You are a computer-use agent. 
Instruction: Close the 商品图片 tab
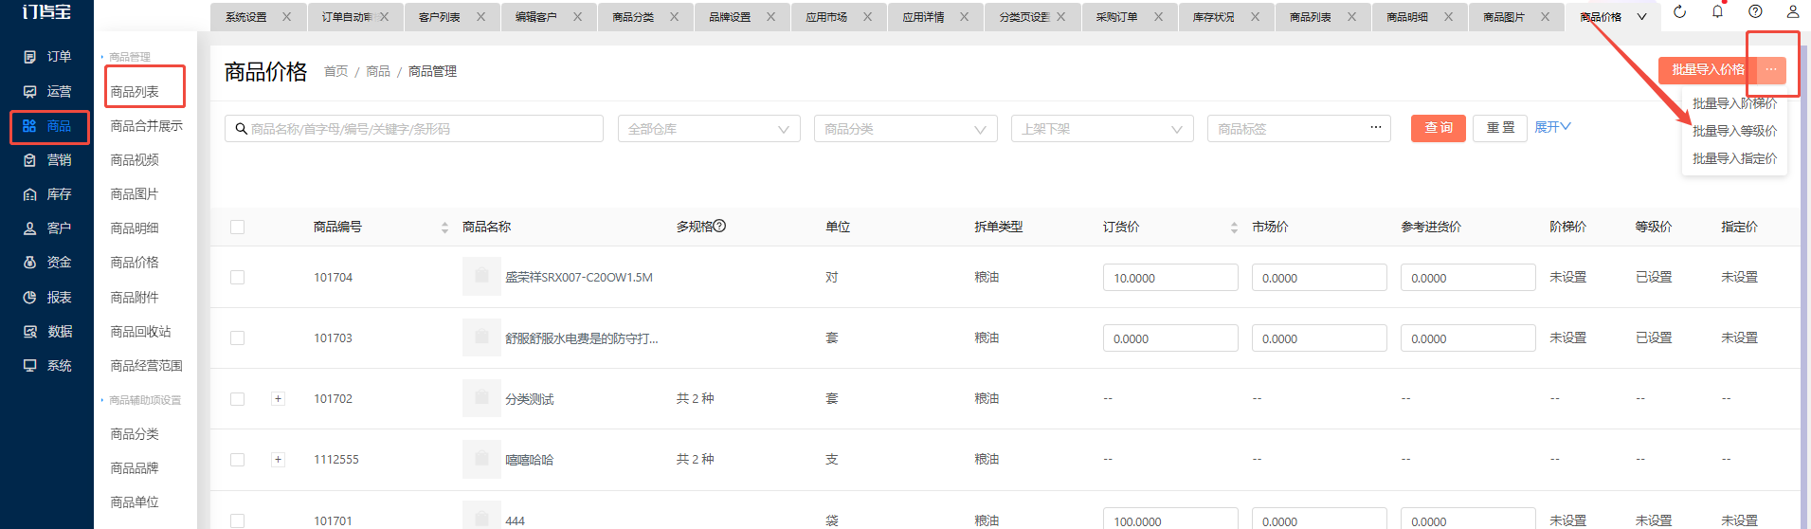pos(1545,17)
